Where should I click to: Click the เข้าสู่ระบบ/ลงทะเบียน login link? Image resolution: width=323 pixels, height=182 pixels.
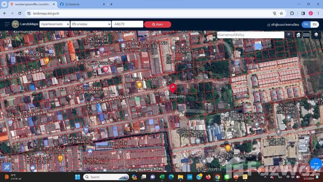283,25
